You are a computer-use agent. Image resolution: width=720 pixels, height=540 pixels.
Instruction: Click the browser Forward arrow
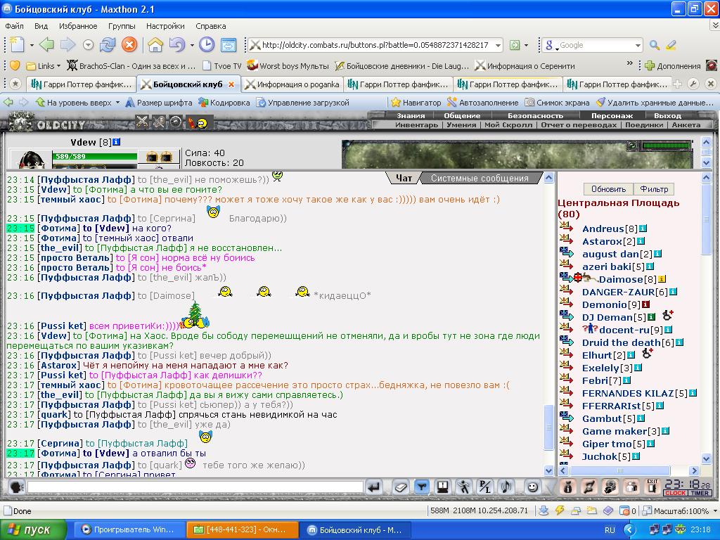click(68, 44)
